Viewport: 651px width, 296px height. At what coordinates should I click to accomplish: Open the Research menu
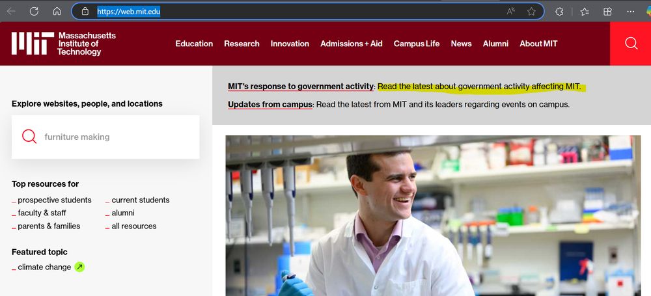[x=242, y=44]
